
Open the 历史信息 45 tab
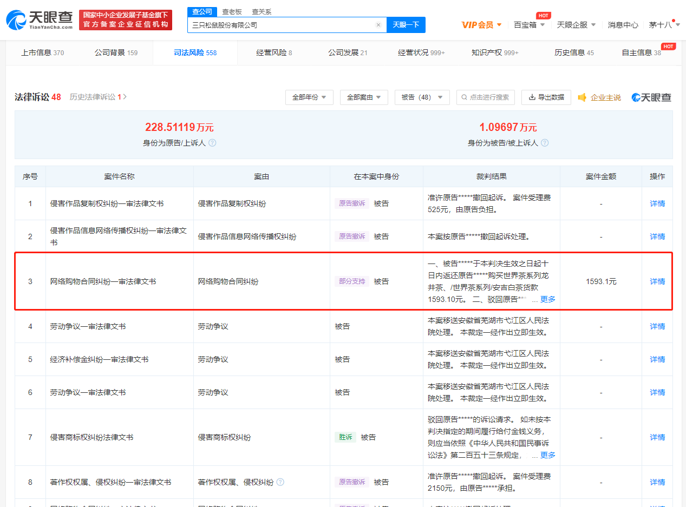[x=574, y=52]
